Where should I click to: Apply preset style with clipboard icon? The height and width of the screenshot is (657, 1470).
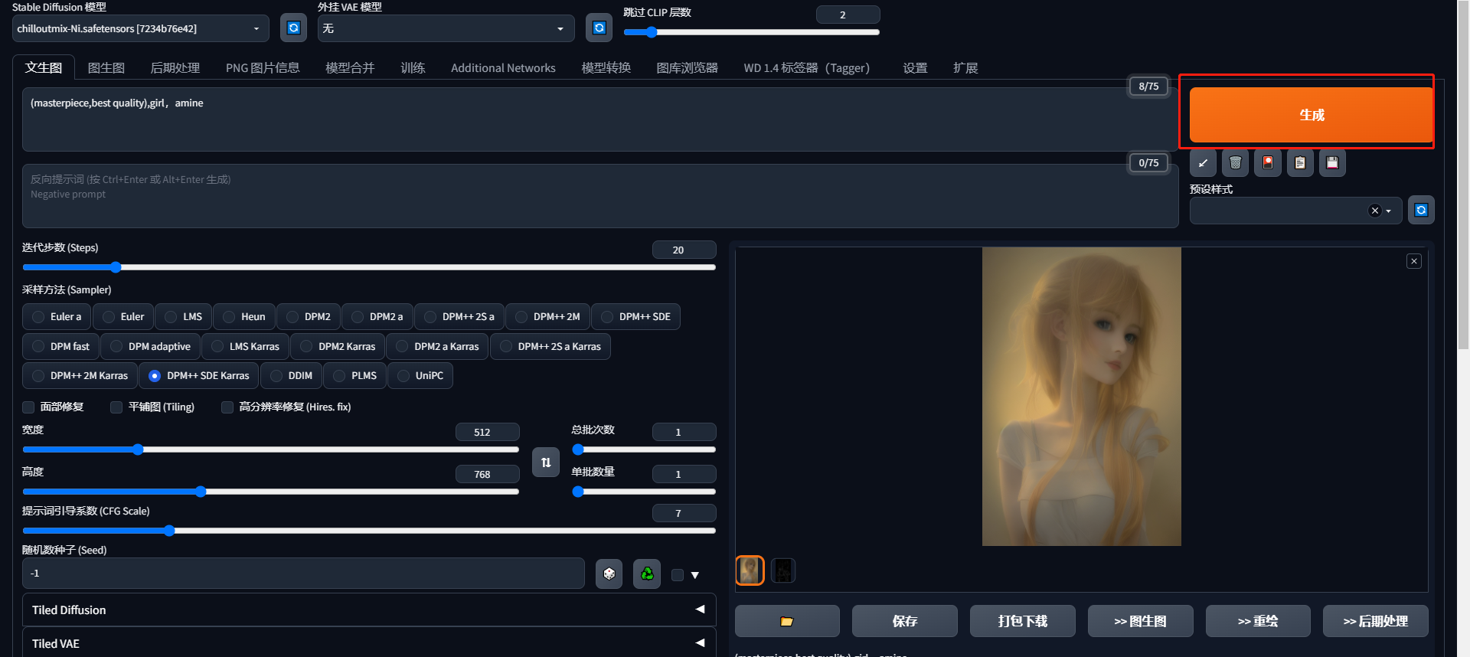click(1300, 163)
